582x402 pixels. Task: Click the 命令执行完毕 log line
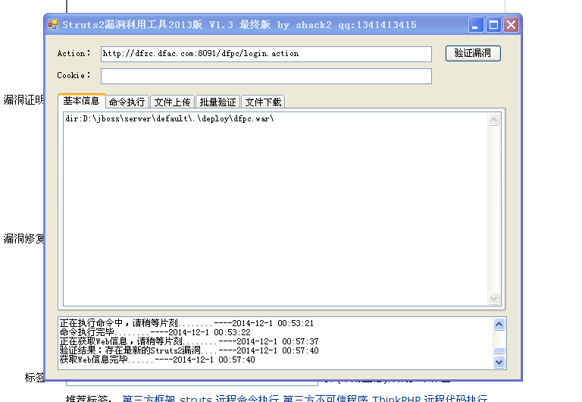coord(155,332)
